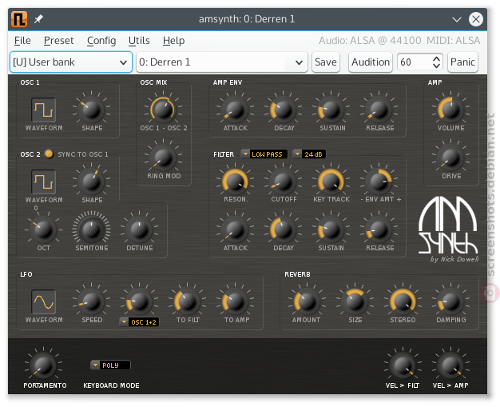The image size is (500, 407).
Task: Click the LFO To Amp knob
Action: [x=236, y=302]
